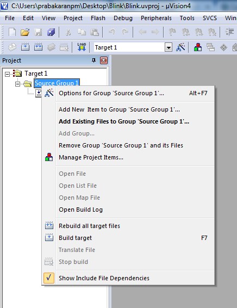Navigate forwards with the right arrow icon
Screen dimensions: 237x308
(155, 32)
